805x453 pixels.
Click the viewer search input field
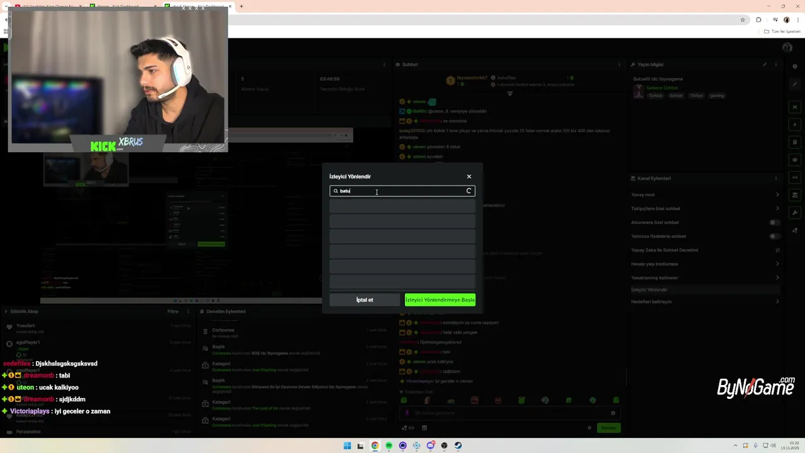[x=402, y=191]
